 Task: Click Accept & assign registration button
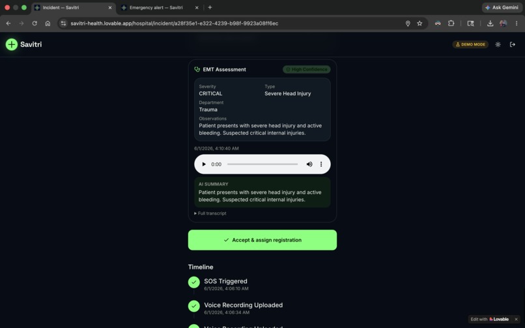click(x=262, y=239)
